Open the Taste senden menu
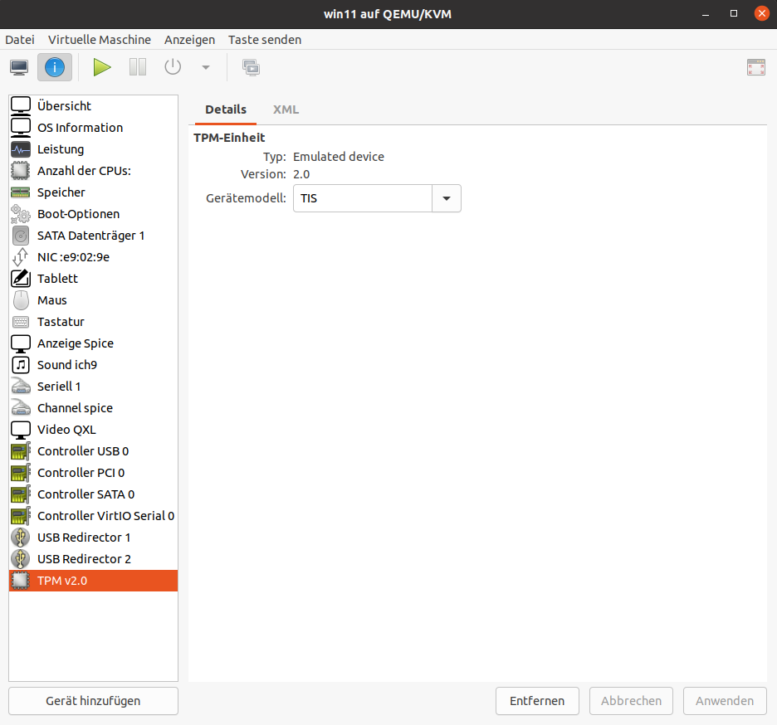This screenshot has height=725, width=777. 265,40
